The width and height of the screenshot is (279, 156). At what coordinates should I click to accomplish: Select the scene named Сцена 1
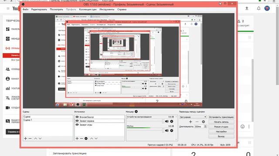point(48,120)
